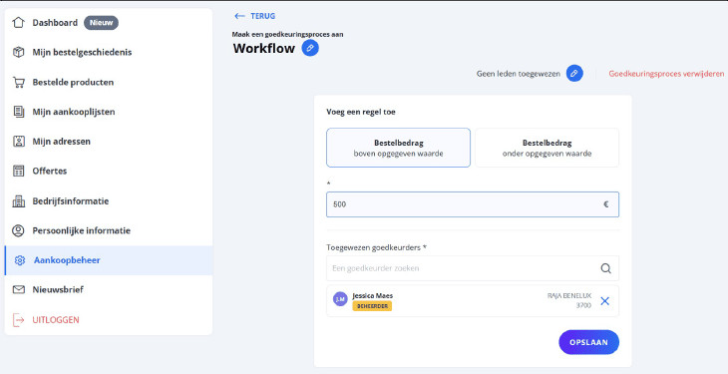Click the Voeg een regel toe heading
This screenshot has height=374, width=728.
coord(361,112)
